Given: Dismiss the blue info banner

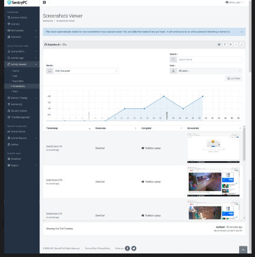Looking at the screenshot, I should coord(241,32).
